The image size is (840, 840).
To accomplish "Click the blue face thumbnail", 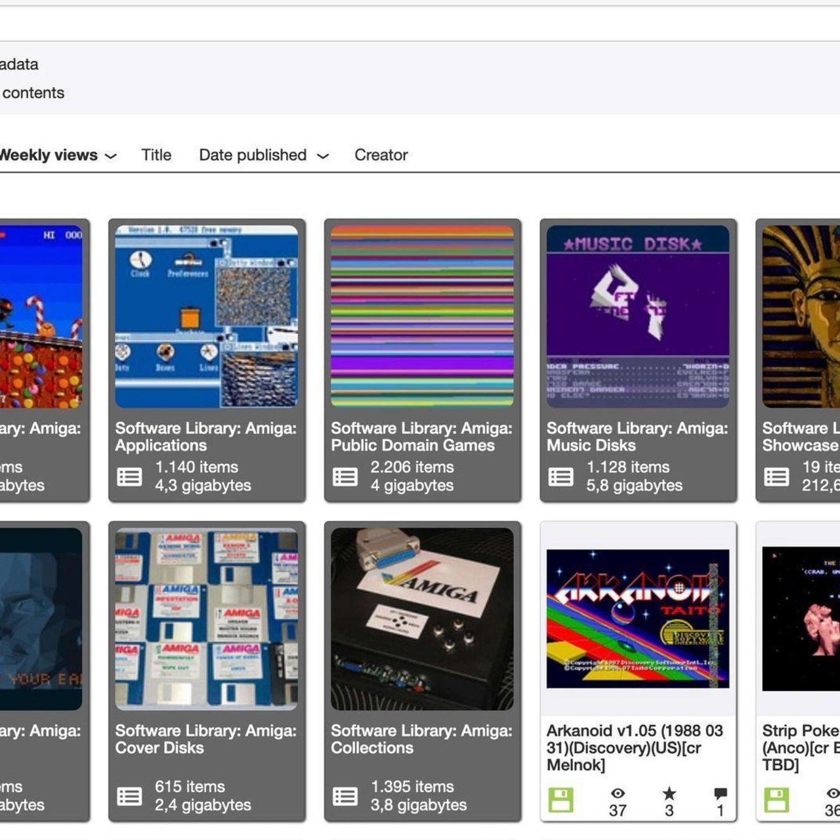I will tap(41, 619).
